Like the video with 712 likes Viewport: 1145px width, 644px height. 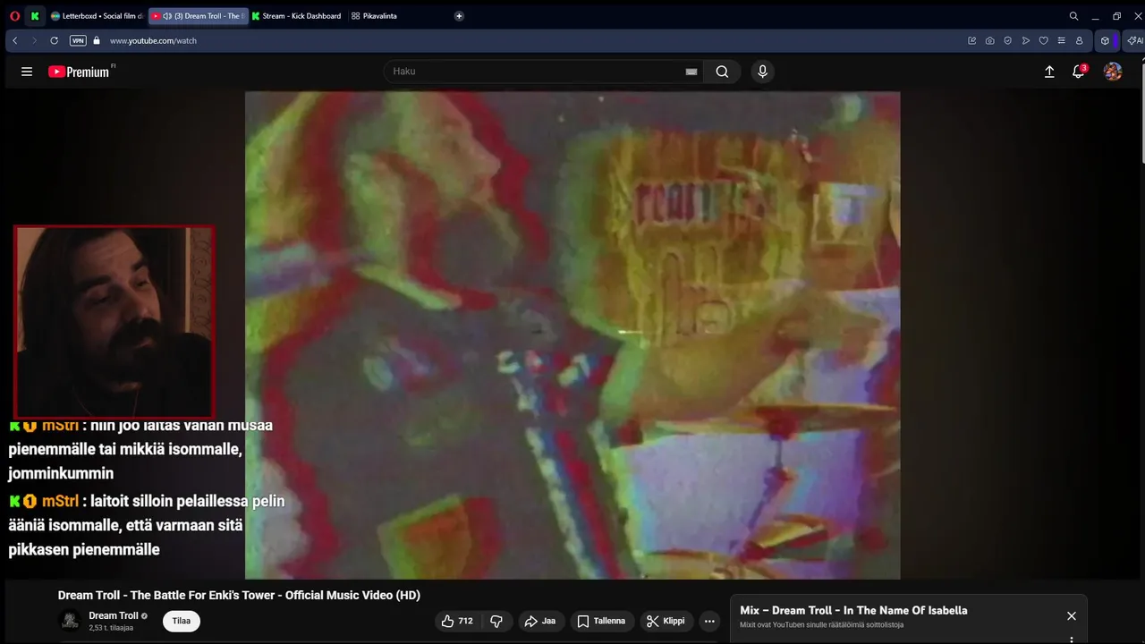(458, 621)
